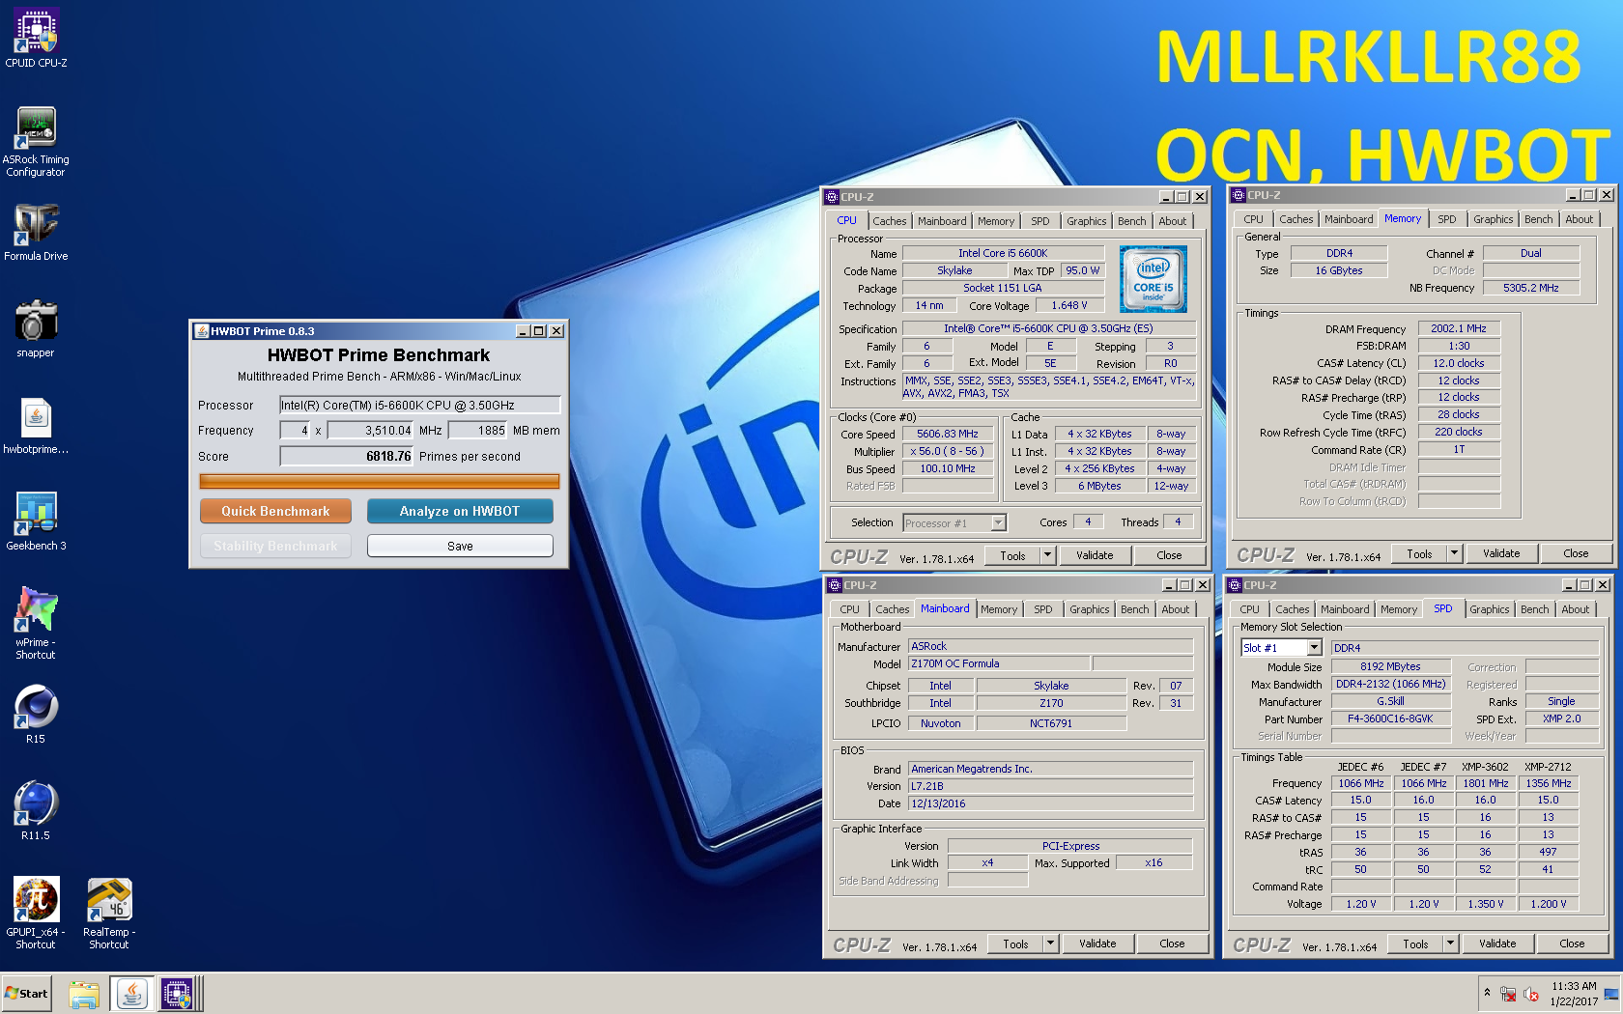Open the snapper camera desktop icon
1623x1014 pixels.
[36, 328]
